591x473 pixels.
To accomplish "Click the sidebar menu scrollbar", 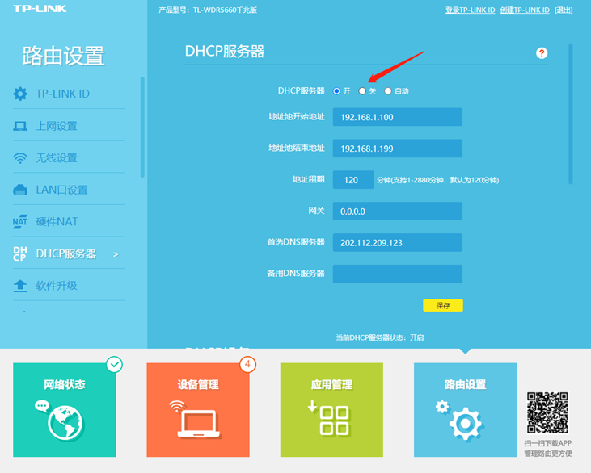I will pos(142,127).
